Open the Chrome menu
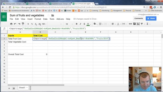This screenshot has height=92, width=163. pyautogui.click(x=161, y=7)
